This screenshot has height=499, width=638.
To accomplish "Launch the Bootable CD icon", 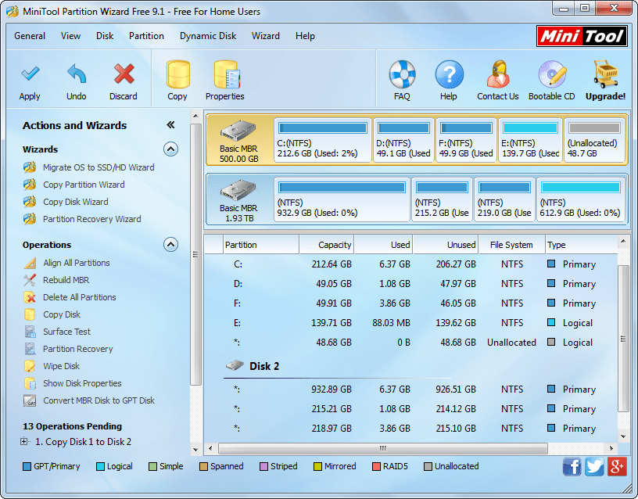I will [x=552, y=74].
